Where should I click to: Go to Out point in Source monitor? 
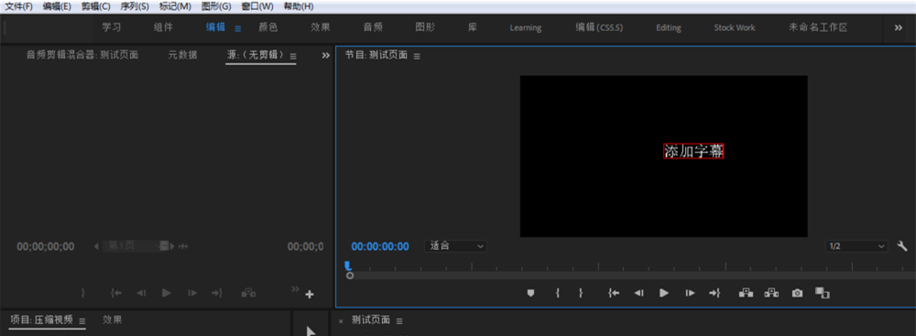pos(217,293)
